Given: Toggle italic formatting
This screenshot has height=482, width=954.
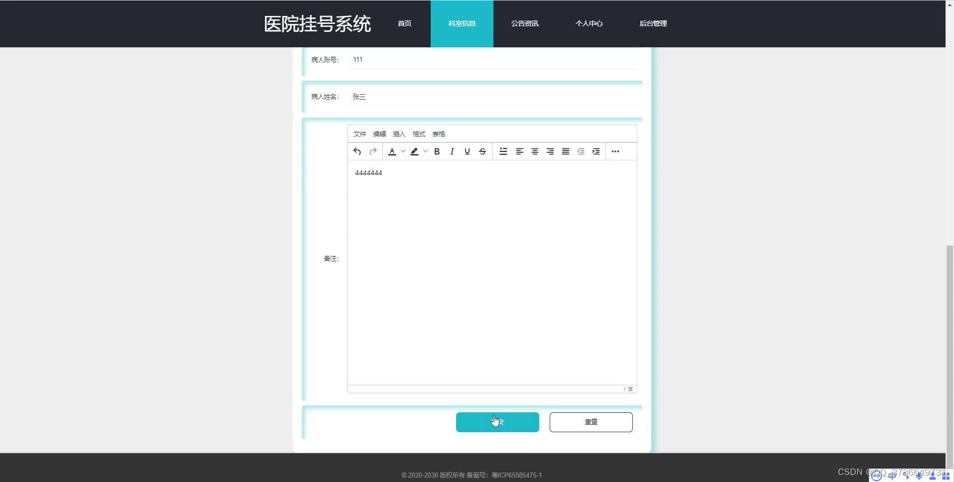Looking at the screenshot, I should tap(452, 151).
